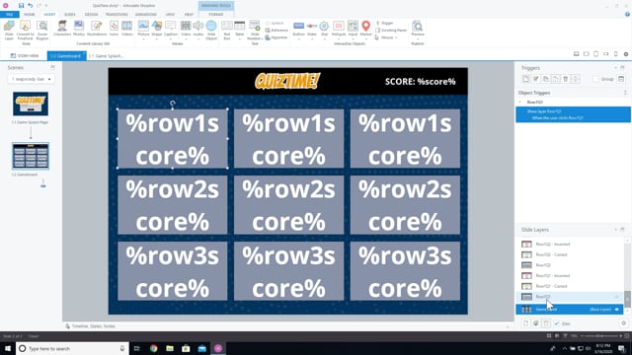
Task: Open the Characters content library
Action: pos(61,29)
